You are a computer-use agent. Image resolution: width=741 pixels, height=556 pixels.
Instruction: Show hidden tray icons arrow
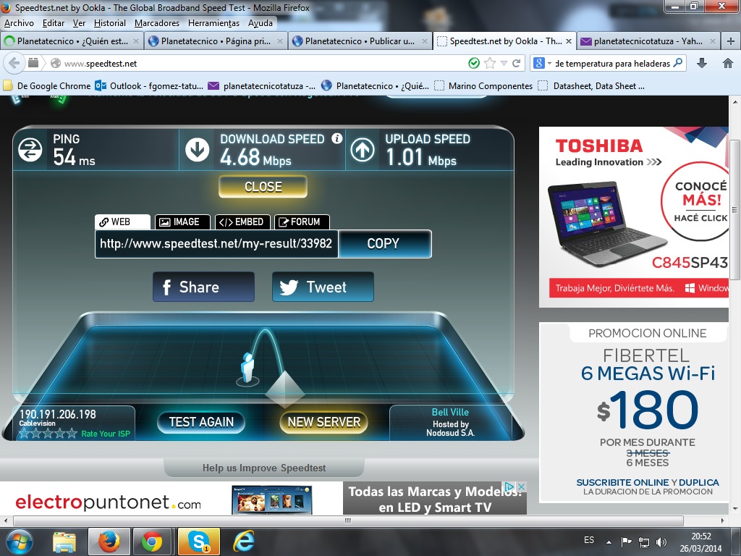click(609, 542)
